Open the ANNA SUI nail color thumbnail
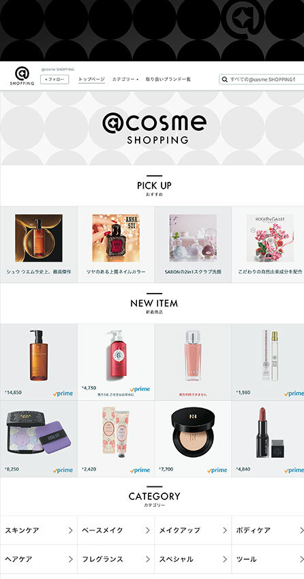This screenshot has width=304, height=579. pyautogui.click(x=116, y=238)
